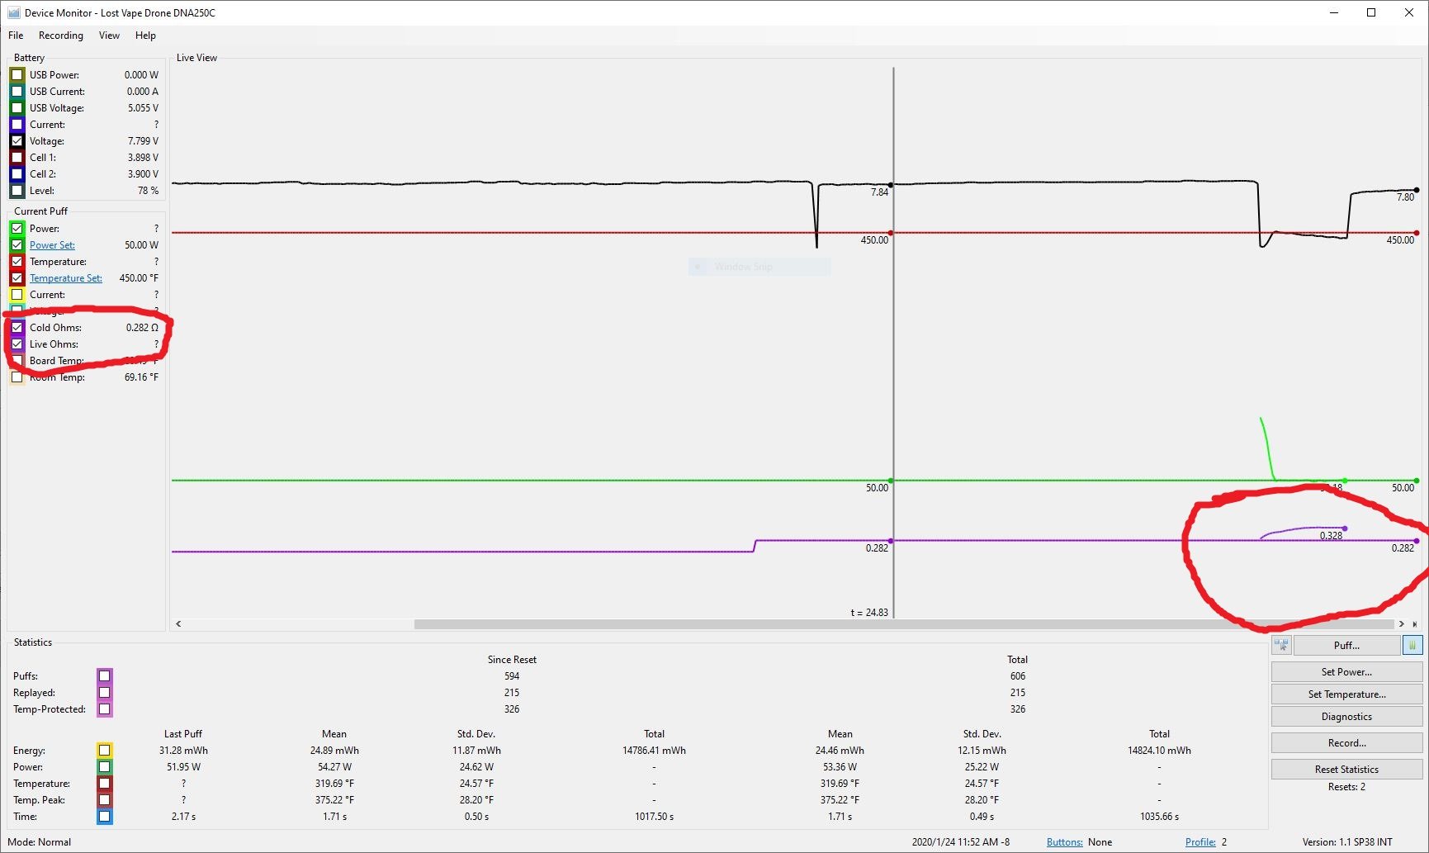This screenshot has width=1429, height=853.
Task: Click the Power Set link
Action: (x=52, y=245)
